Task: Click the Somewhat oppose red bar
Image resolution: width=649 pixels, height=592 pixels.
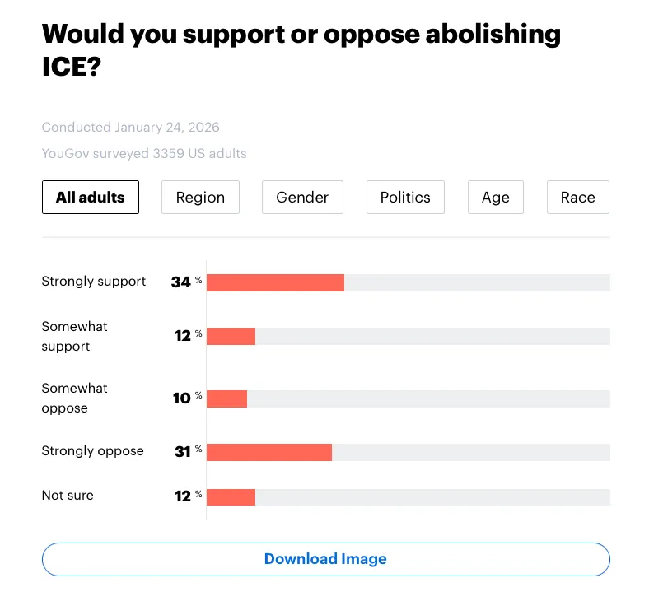Action: tap(226, 399)
